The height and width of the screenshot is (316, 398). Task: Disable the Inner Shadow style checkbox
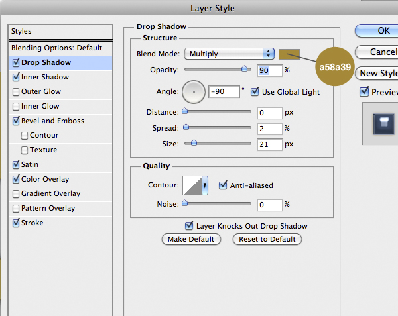[16, 78]
